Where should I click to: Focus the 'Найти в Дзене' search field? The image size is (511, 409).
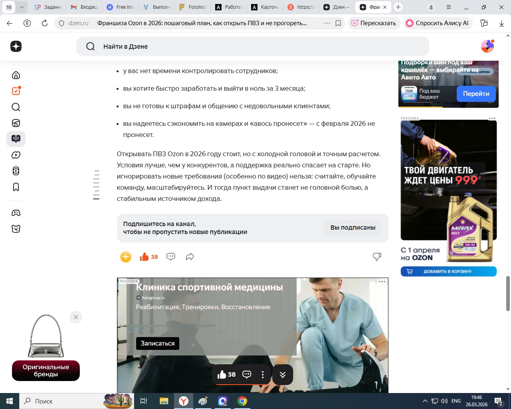tap(253, 46)
